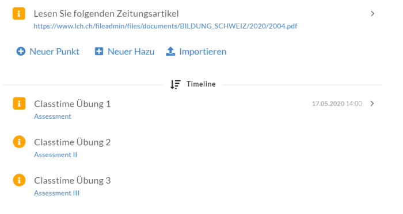The width and height of the screenshot is (403, 214).
Task: Expand Classtime Übung 1 using right chevron
Action: tap(372, 103)
